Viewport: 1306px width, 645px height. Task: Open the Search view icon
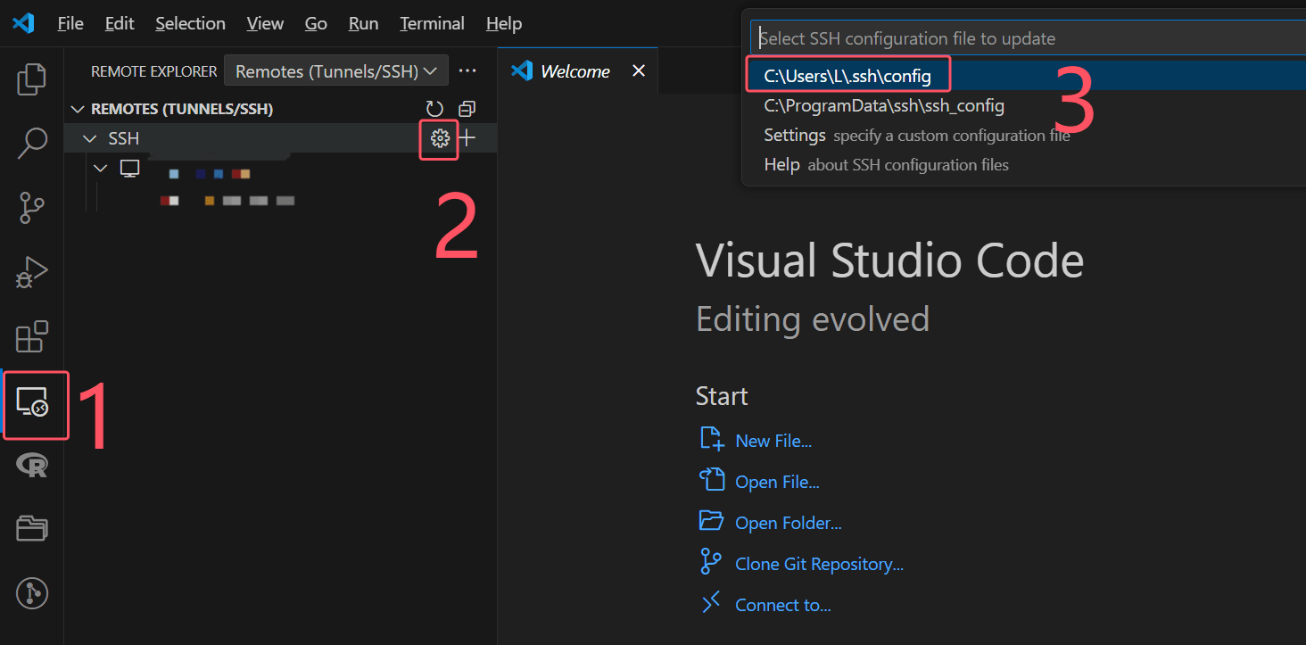point(32,143)
